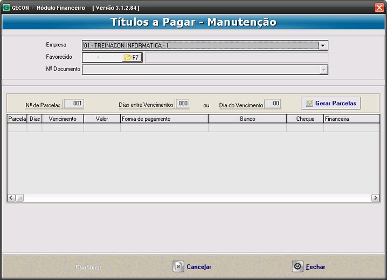
Task: Click the Gerar Parcelas button
Action: click(x=331, y=103)
